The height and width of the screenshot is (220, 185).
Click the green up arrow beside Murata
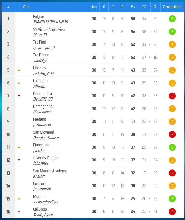click(x=19, y=199)
